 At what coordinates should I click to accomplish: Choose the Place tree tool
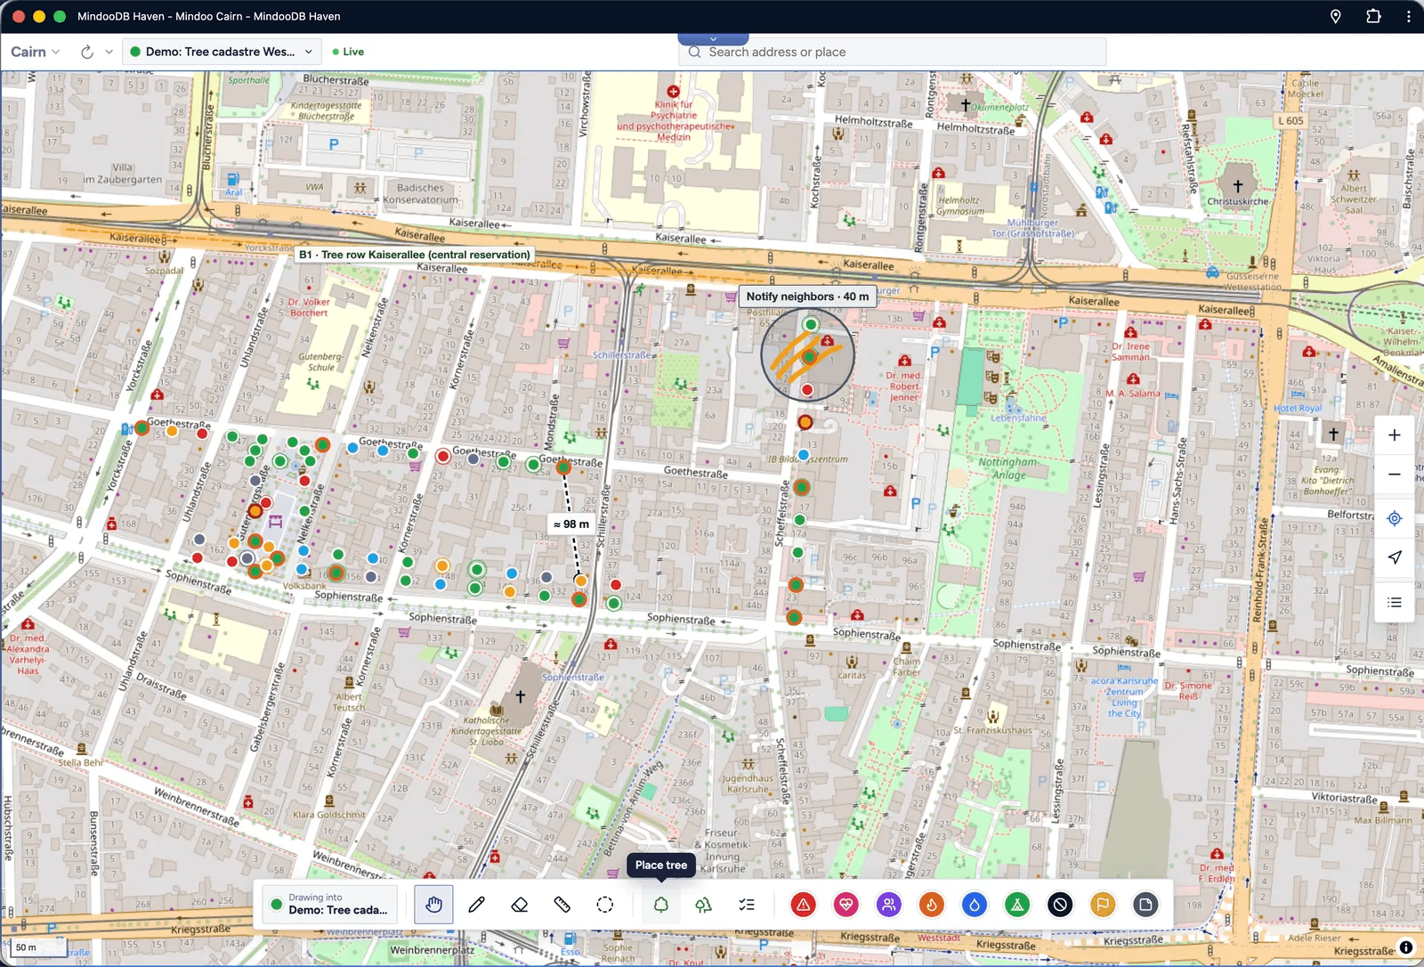click(661, 905)
